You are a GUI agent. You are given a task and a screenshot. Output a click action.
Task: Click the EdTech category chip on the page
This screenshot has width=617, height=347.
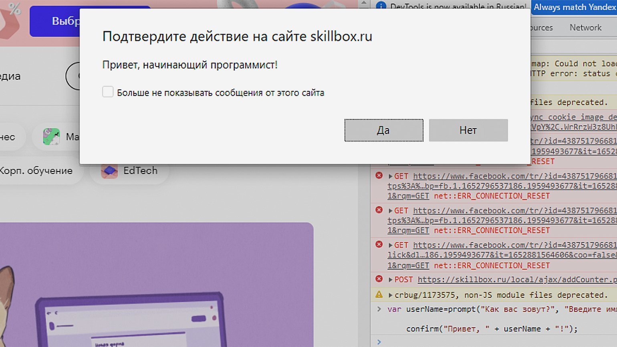(x=129, y=171)
